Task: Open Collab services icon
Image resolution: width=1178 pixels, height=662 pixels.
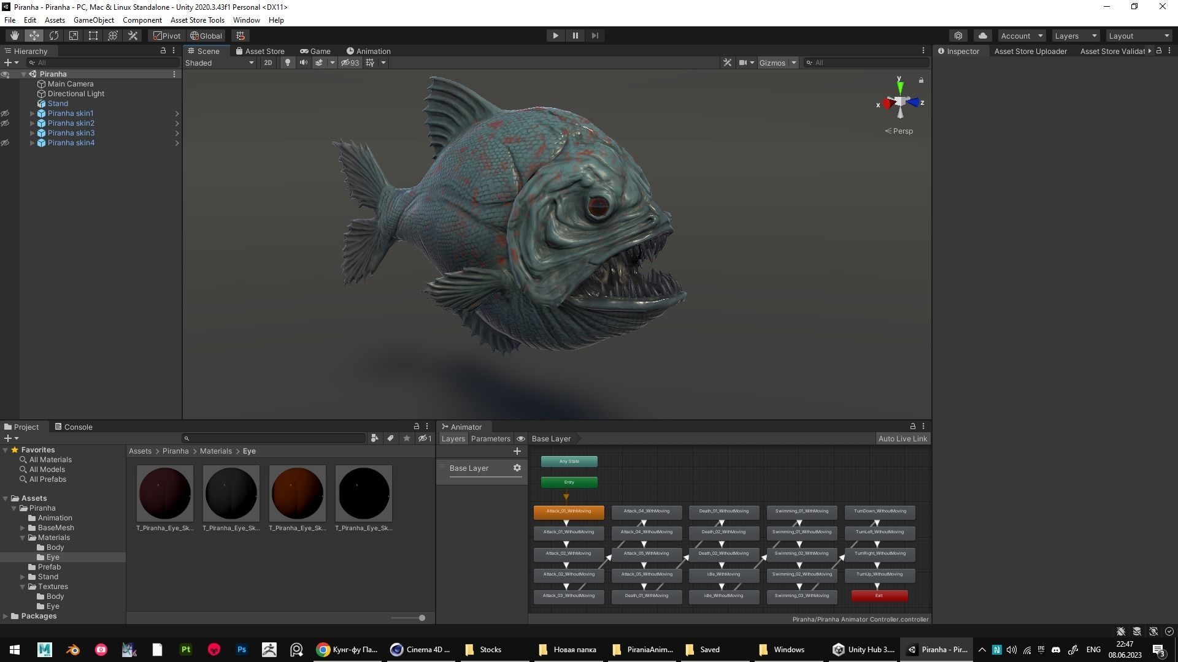Action: [958, 36]
